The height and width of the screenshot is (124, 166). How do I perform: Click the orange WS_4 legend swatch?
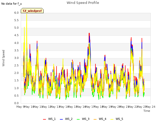coord(95,119)
